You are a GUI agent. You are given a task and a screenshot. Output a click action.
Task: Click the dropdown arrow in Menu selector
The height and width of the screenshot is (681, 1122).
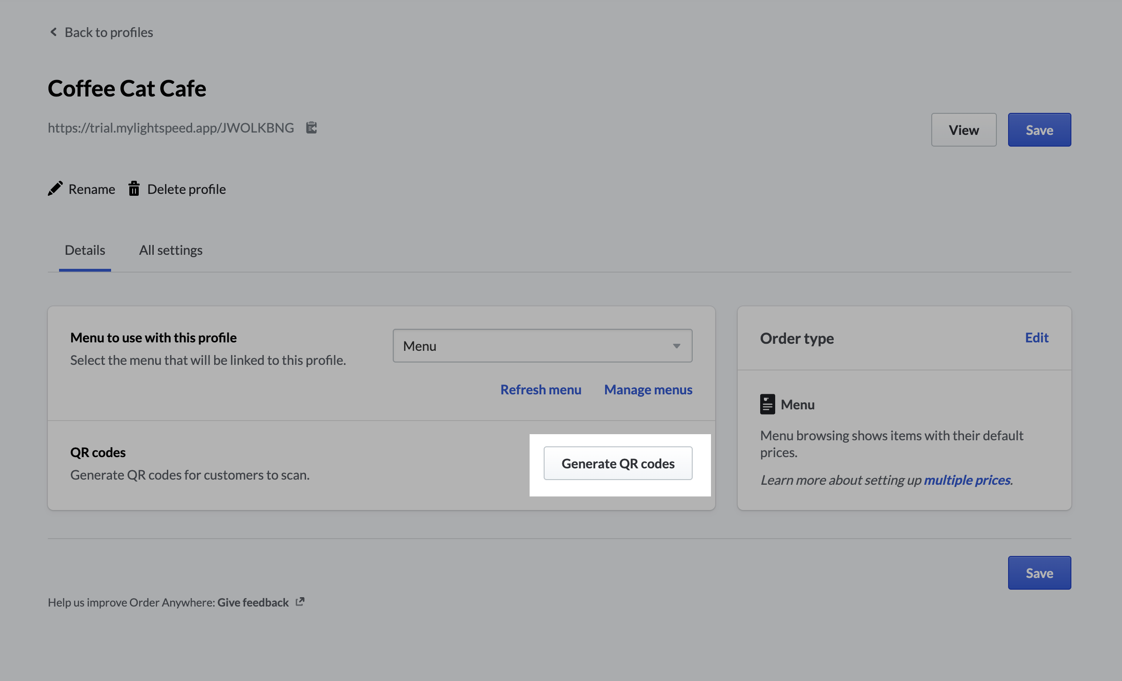[676, 346]
